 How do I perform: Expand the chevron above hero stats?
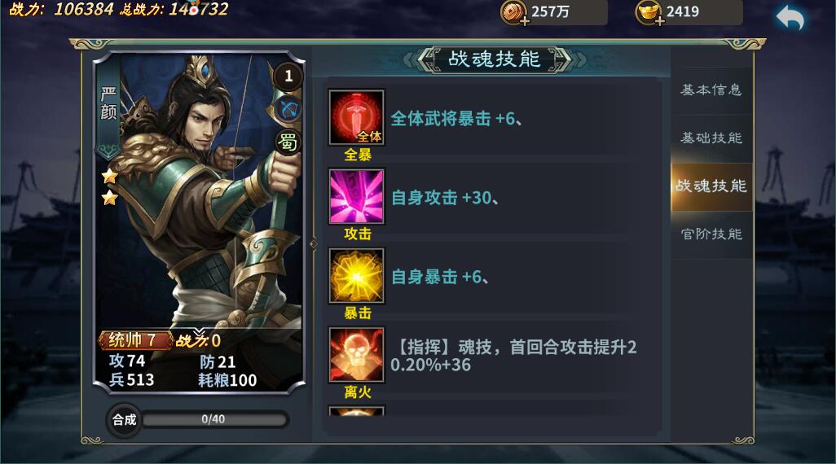tap(200, 332)
